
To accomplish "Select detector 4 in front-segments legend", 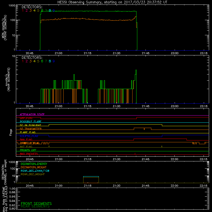I will (x=34, y=11).
